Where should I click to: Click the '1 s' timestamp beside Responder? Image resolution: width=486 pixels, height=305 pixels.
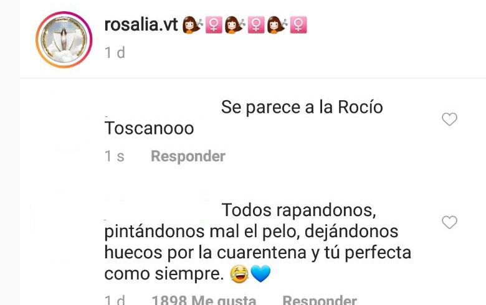coord(115,156)
